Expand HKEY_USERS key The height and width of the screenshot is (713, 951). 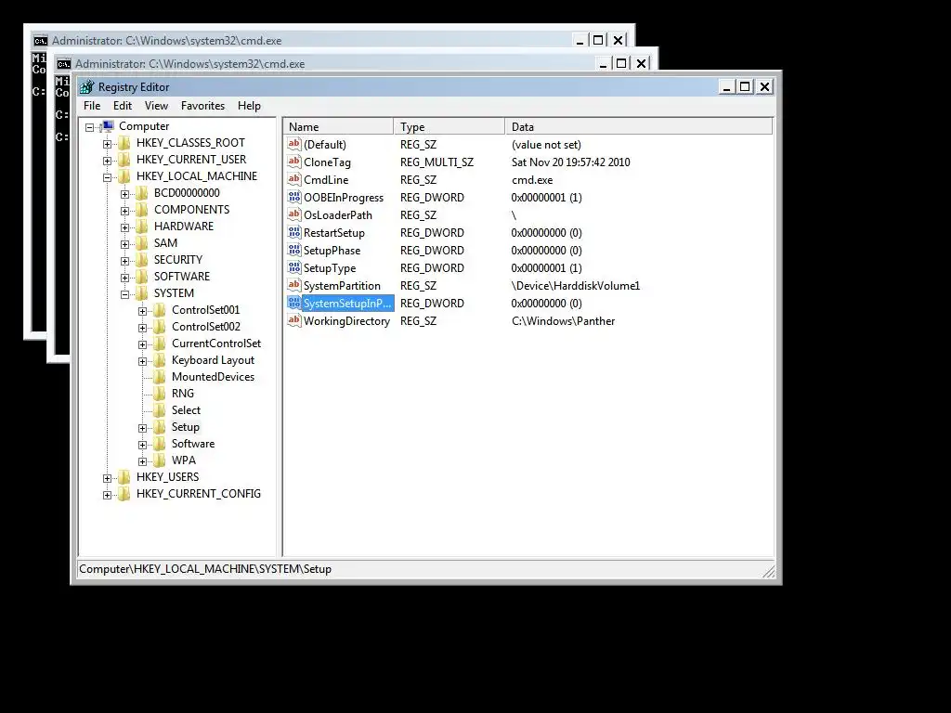coord(108,478)
